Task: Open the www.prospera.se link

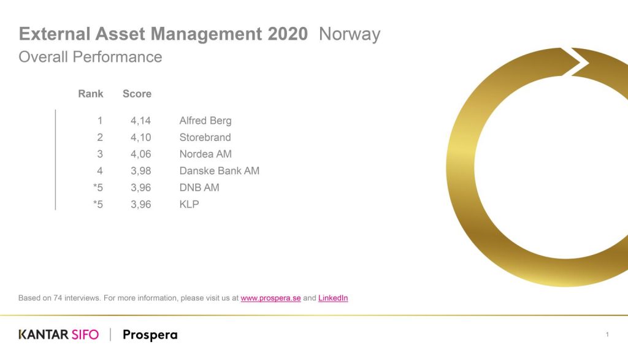Action: 270,298
